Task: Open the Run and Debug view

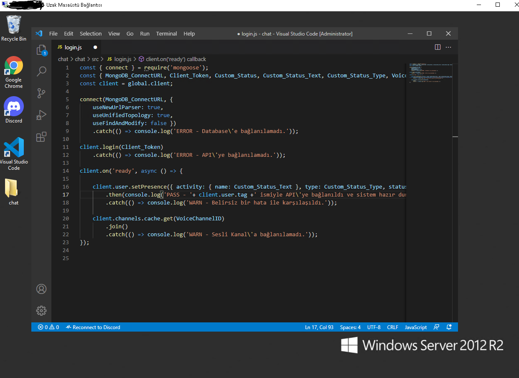Action: 41,115
